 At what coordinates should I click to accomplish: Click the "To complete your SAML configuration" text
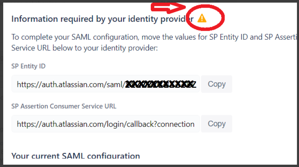pyautogui.click(x=74, y=37)
